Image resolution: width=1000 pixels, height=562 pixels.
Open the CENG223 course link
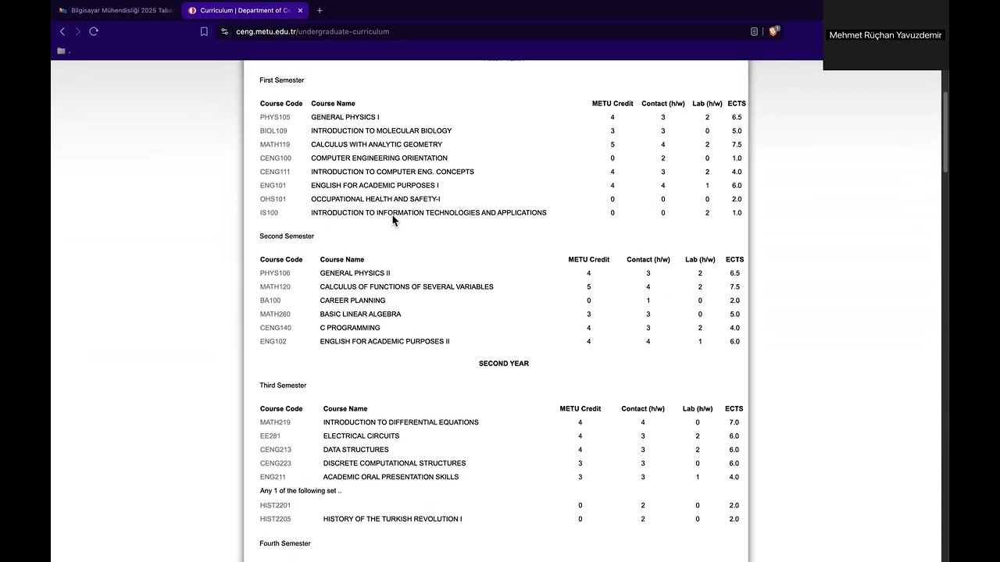(276, 464)
